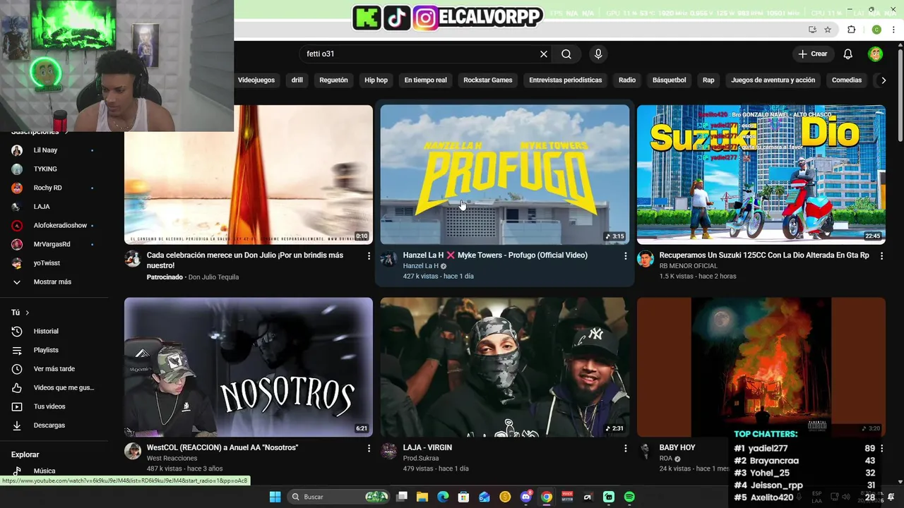Expand the Tú section chevron
The width and height of the screenshot is (904, 508).
point(28,313)
